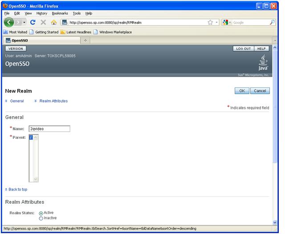Set Realm Status to Inactive
Image resolution: width=285 pixels, height=234 pixels.
click(41, 218)
